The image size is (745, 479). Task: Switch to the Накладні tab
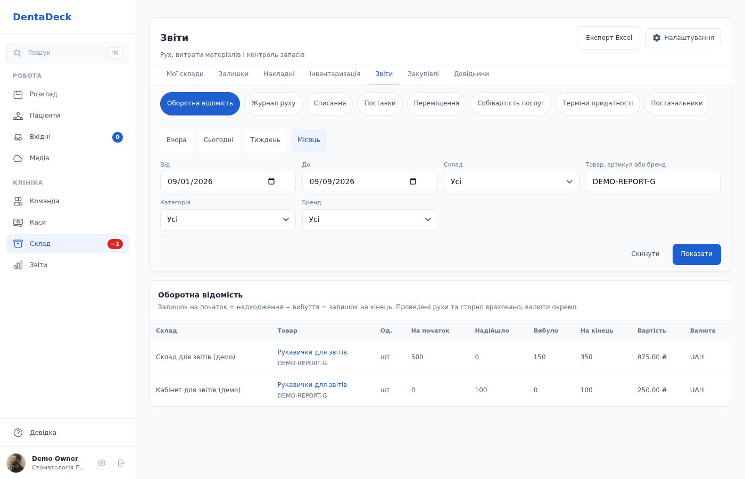[x=279, y=74]
